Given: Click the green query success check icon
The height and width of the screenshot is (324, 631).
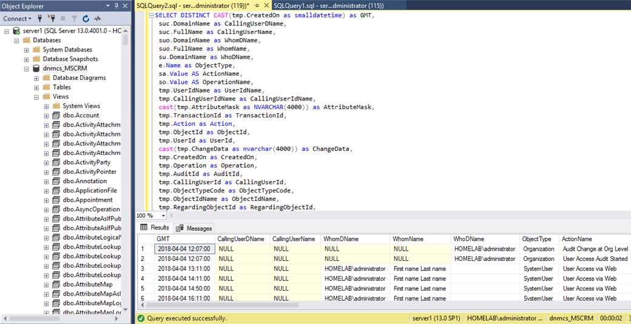Looking at the screenshot, I should pos(140,319).
